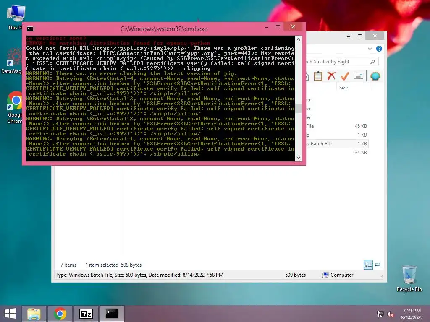Screen dimensions: 430x322
Task: Open the Windows Start button
Action: pos(10,314)
